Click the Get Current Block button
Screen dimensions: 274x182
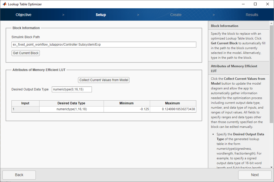26,53
